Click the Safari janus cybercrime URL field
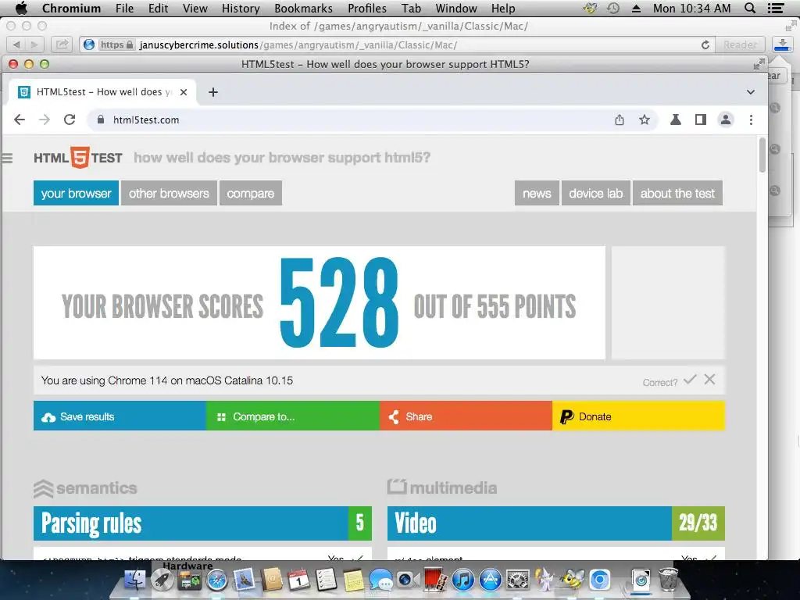Screen dimensions: 800x600 click(x=398, y=45)
